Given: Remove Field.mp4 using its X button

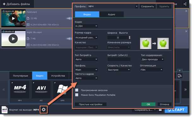Looking at the screenshot, I should tap(186, 11).
